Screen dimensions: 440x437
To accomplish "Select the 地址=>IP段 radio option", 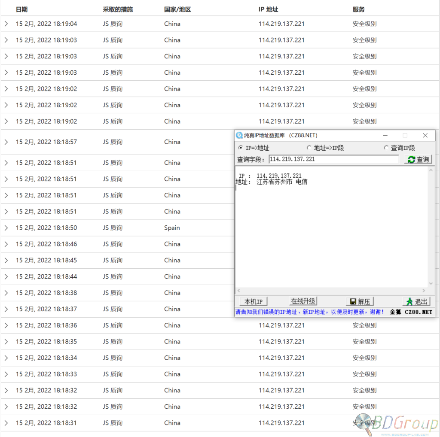I will click(x=309, y=148).
